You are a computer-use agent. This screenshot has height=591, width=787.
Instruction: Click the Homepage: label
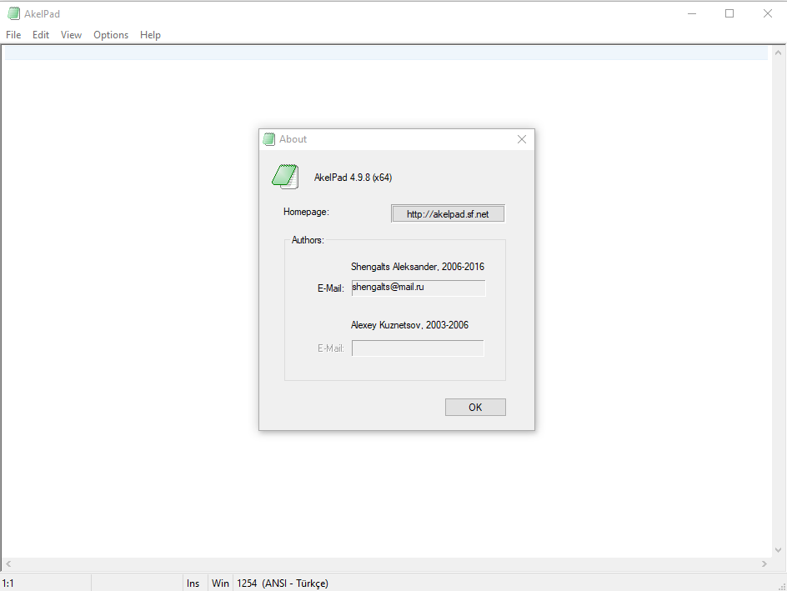pyautogui.click(x=306, y=212)
